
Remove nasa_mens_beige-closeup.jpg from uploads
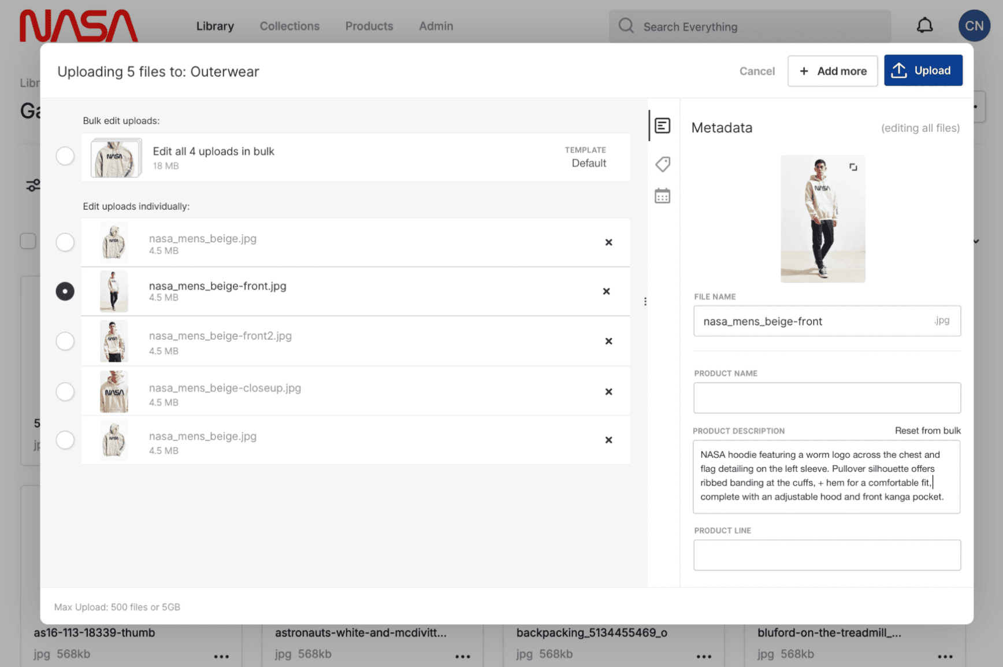pos(608,392)
